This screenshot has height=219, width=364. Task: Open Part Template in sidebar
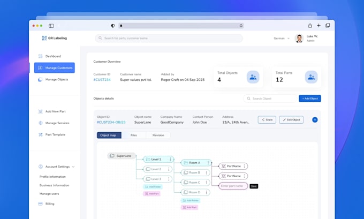[x=51, y=135]
